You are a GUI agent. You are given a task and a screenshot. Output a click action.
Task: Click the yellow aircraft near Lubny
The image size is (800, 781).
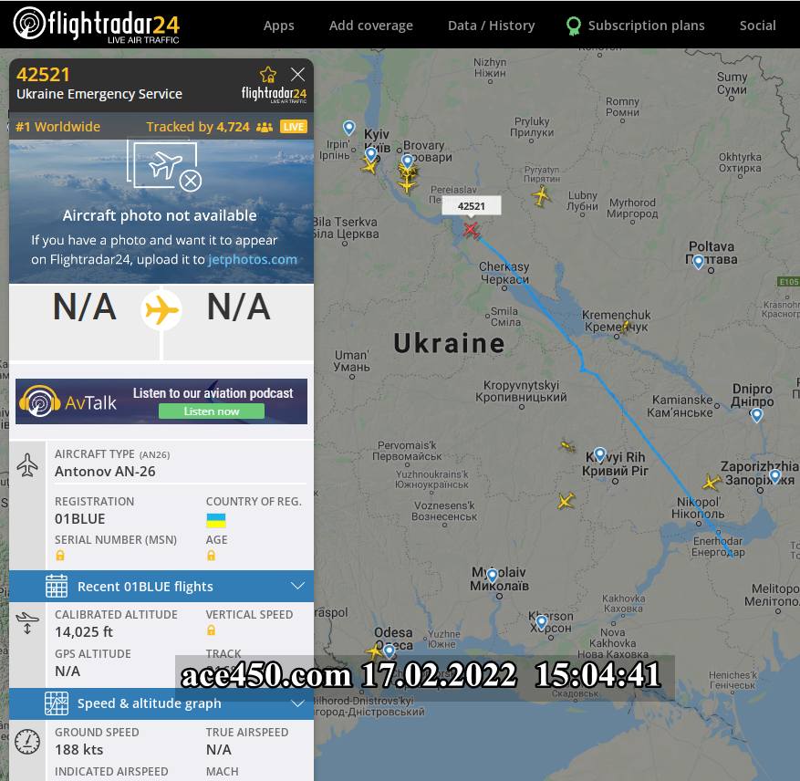coord(541,195)
